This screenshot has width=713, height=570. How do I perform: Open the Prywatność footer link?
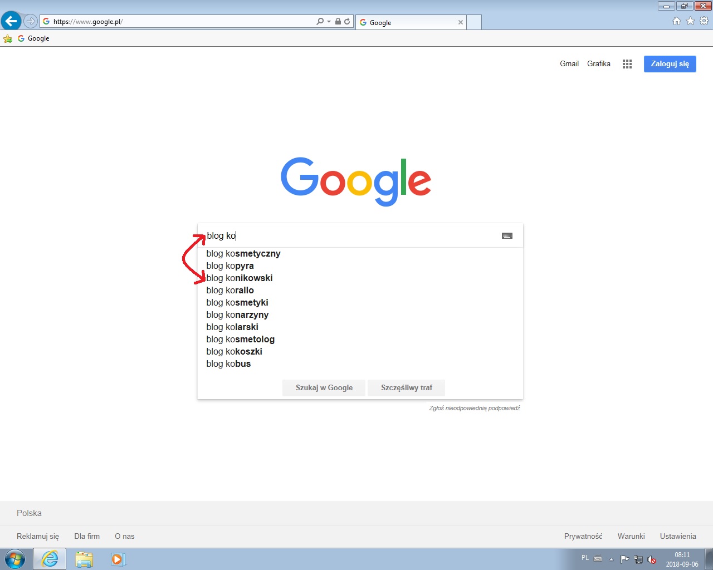point(583,537)
